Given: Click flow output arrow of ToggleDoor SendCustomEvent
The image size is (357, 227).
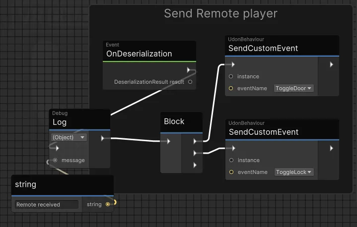Looking at the screenshot, I should click(332, 64).
